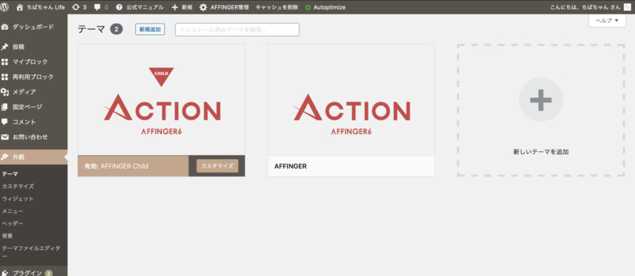Click こんにちは、ちばちゃん さん account link
This screenshot has height=276, width=635.
pyautogui.click(x=585, y=7)
